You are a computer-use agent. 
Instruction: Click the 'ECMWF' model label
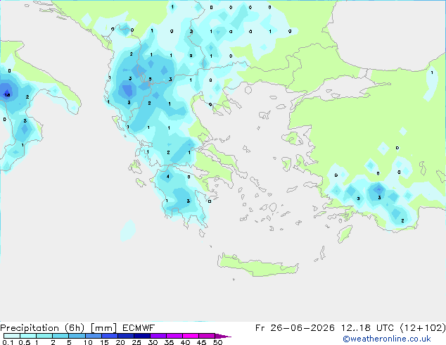pos(139,328)
